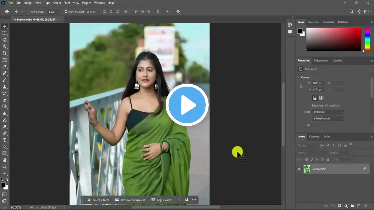374x210 pixels.
Task: Open the File menu
Action: [11, 3]
